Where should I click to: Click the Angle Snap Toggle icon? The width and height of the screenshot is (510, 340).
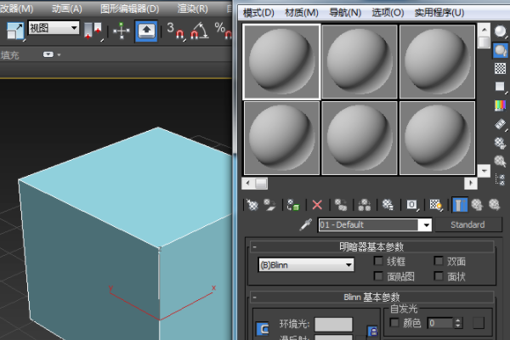(x=199, y=31)
